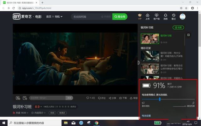Click the 91% battery percentage text

159,85
